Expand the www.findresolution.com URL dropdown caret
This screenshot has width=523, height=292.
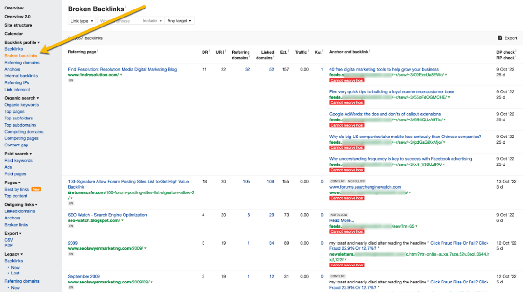tap(121, 75)
